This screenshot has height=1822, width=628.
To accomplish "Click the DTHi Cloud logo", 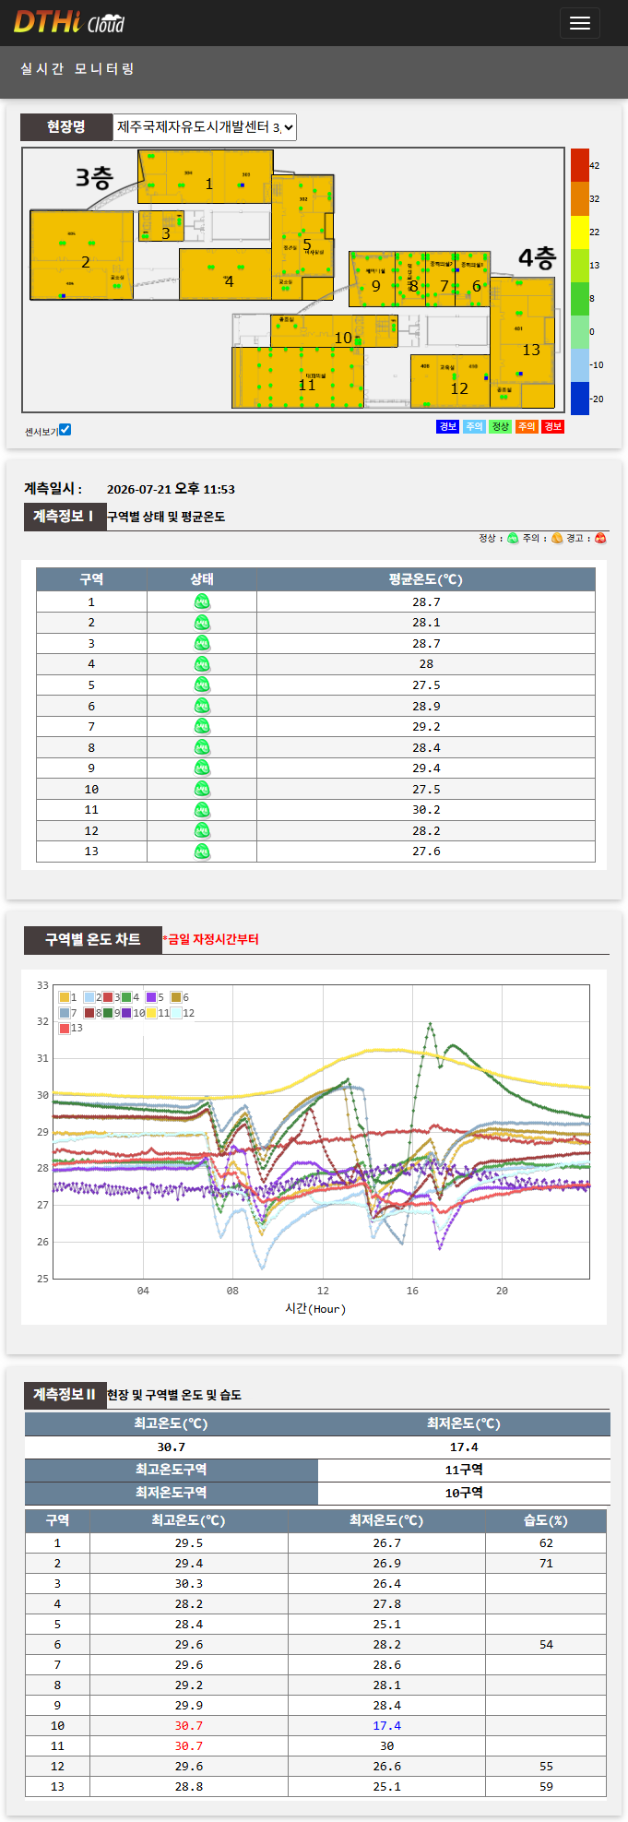I will point(69,22).
